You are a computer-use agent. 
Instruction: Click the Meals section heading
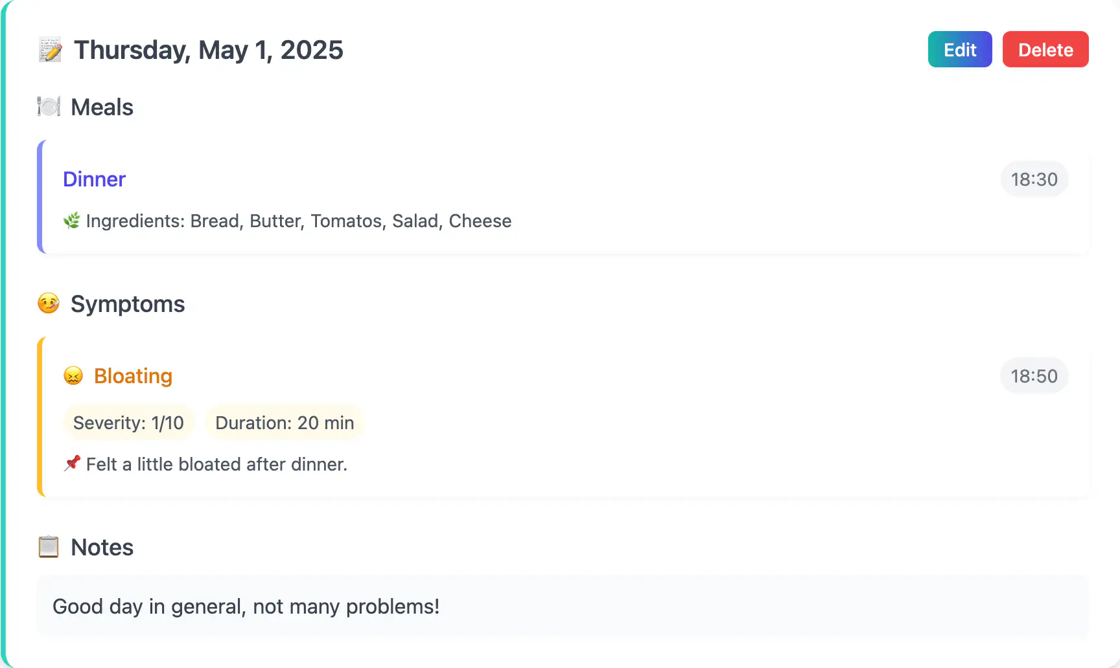click(x=102, y=106)
